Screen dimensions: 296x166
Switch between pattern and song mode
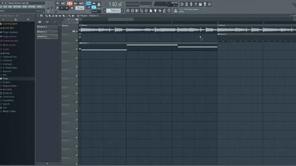click(57, 8)
